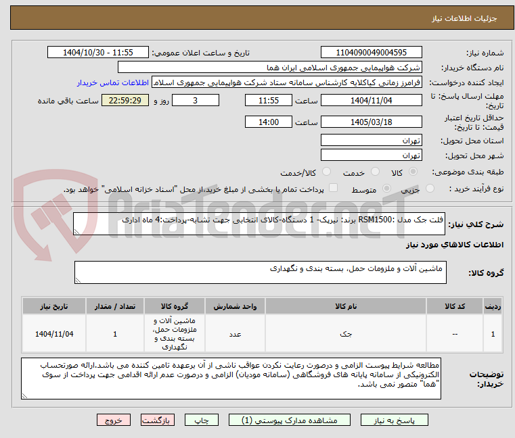Click the buyer notes 'توضیحات خریدار' text area
Viewport: 515px width, 438px height.
[x=231, y=379]
